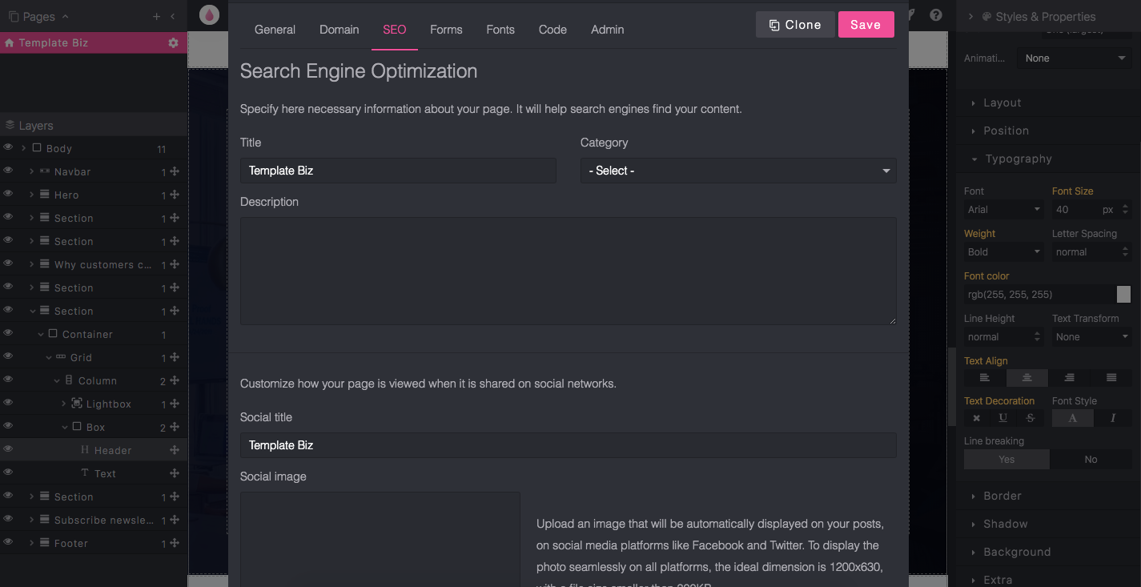
Task: Click the help question mark icon
Action: click(x=936, y=15)
